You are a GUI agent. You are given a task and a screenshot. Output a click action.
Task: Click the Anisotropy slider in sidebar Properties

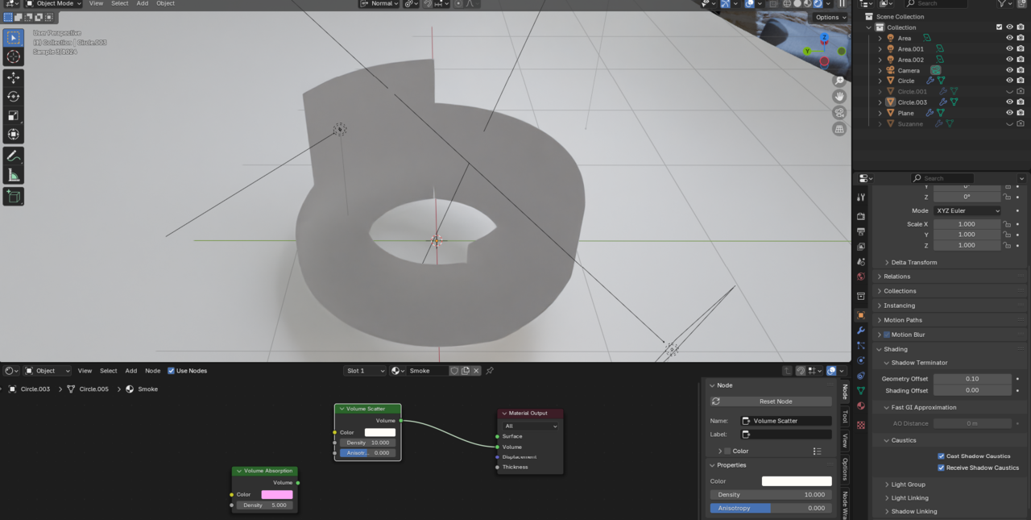[x=771, y=508]
